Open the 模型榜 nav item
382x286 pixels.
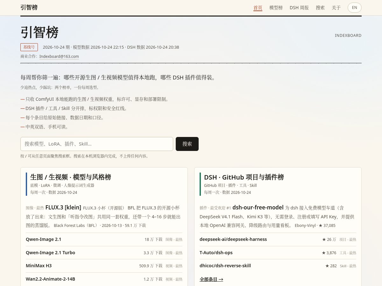[276, 8]
